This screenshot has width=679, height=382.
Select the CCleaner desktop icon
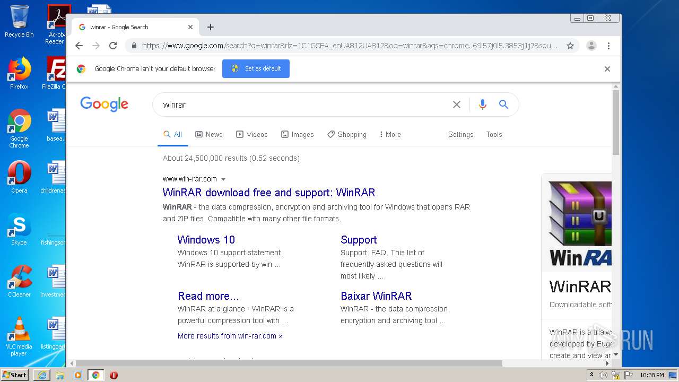pyautogui.click(x=19, y=281)
